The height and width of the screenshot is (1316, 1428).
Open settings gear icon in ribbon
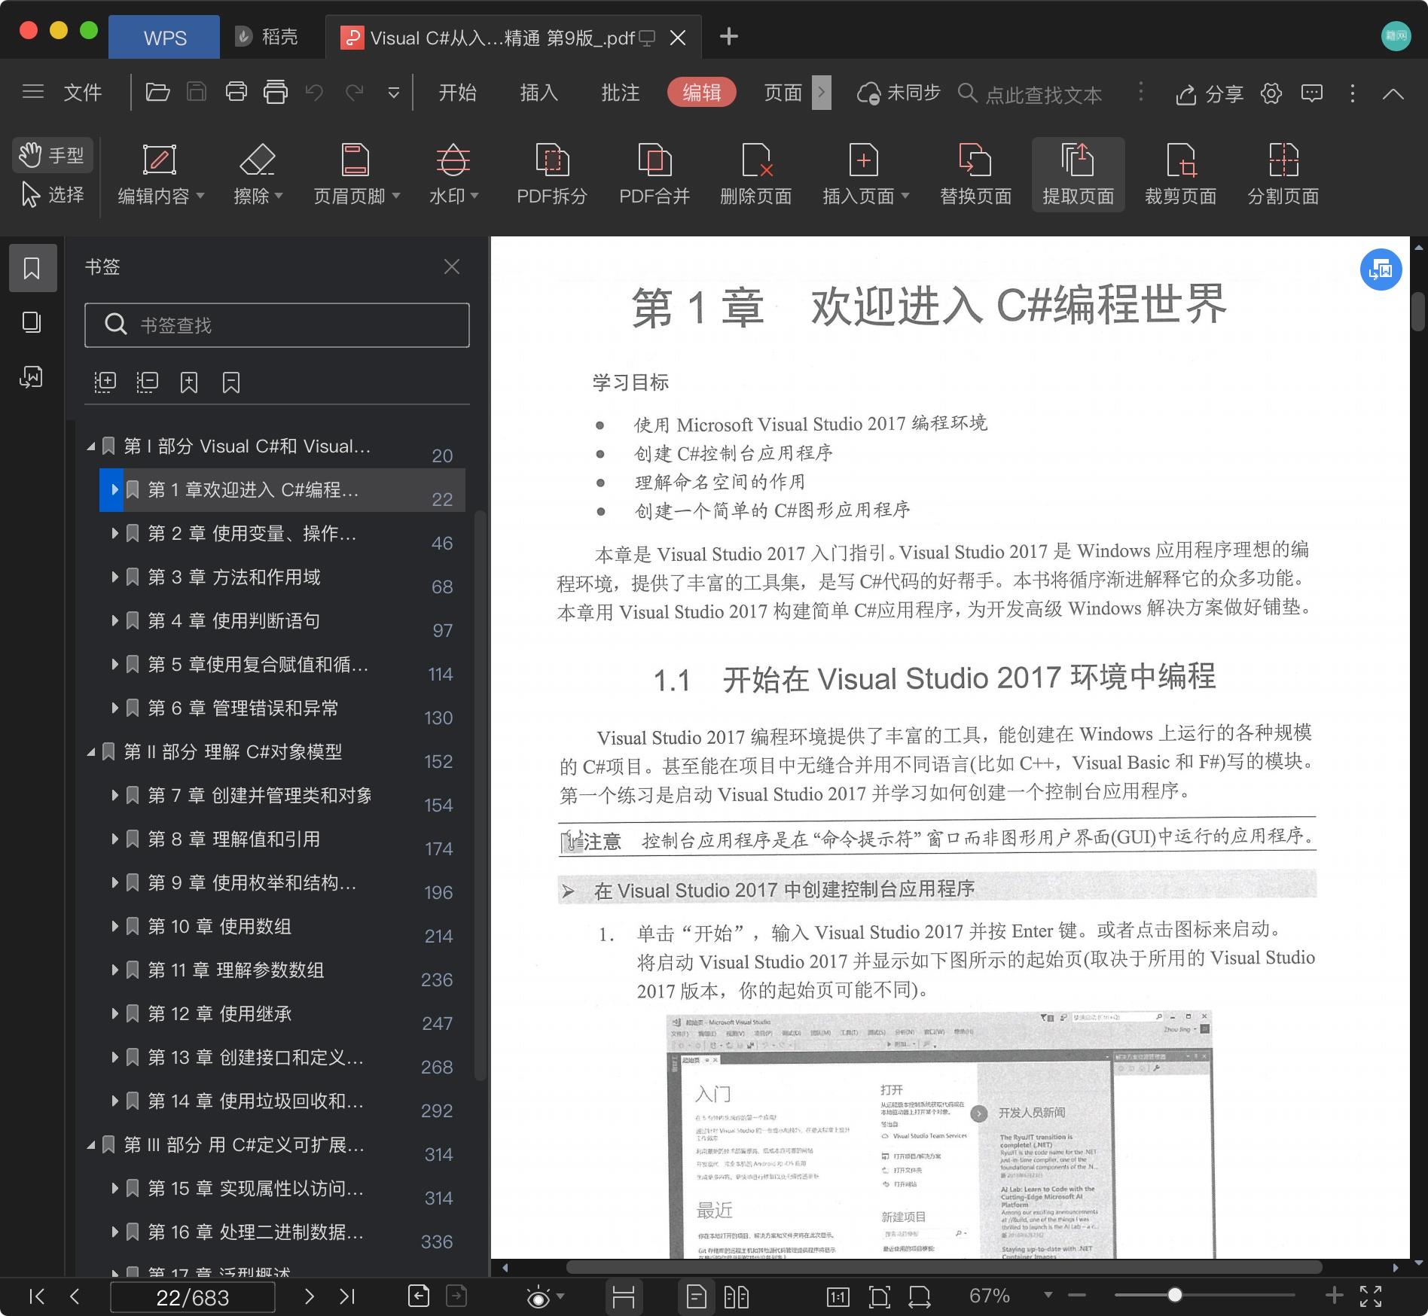pyautogui.click(x=1271, y=93)
